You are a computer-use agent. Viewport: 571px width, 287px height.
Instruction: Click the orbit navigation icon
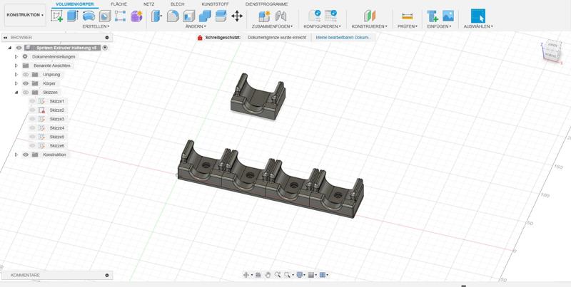tap(246, 275)
